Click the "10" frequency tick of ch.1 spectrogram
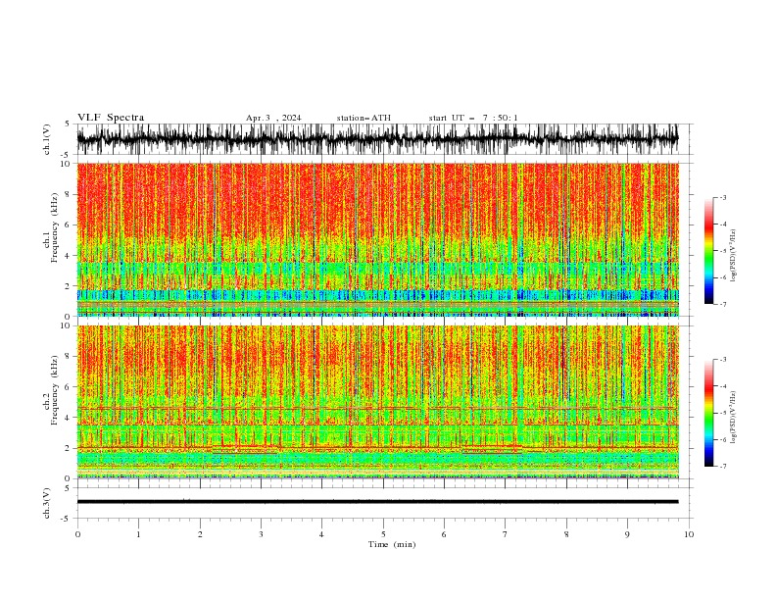The height and width of the screenshot is (600, 776). [x=67, y=164]
